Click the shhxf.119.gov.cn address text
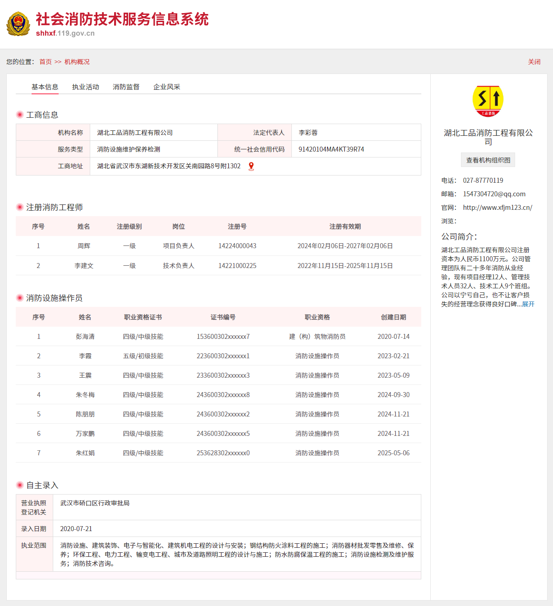The height and width of the screenshot is (606, 553). [65, 33]
